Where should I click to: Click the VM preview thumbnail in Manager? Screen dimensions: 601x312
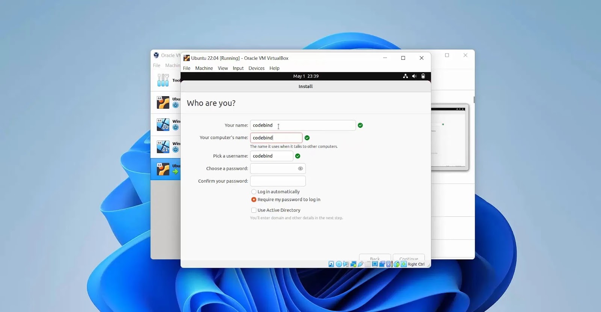tap(450, 137)
